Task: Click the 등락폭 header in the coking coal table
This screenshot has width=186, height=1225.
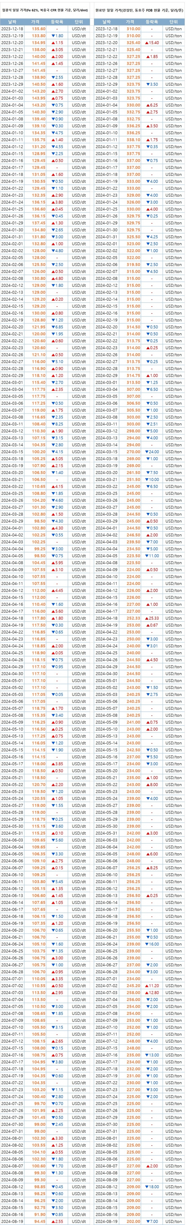Action: [x=151, y=22]
